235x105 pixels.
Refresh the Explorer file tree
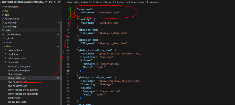tap(55, 2)
